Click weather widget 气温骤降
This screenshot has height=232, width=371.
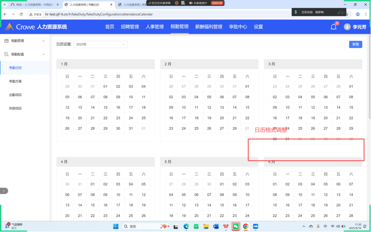tap(14, 226)
